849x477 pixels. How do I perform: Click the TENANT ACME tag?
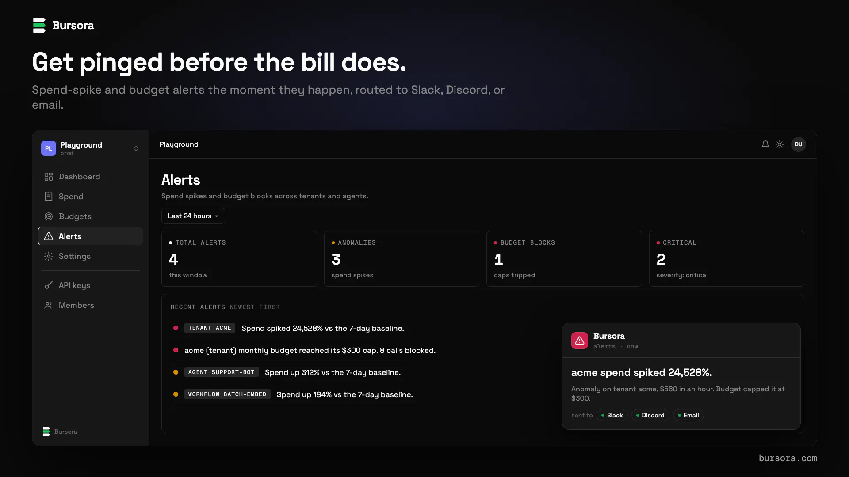click(x=210, y=328)
